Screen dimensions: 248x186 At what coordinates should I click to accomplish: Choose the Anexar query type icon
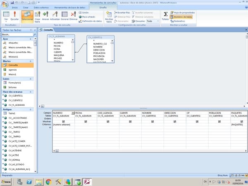point(45,16)
